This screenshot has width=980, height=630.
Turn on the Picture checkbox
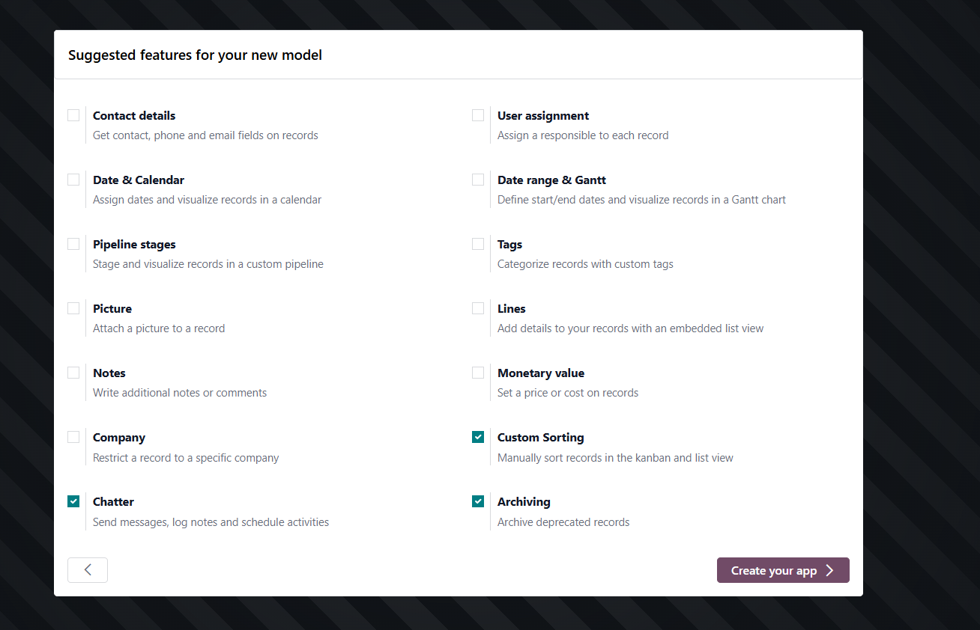pos(73,308)
